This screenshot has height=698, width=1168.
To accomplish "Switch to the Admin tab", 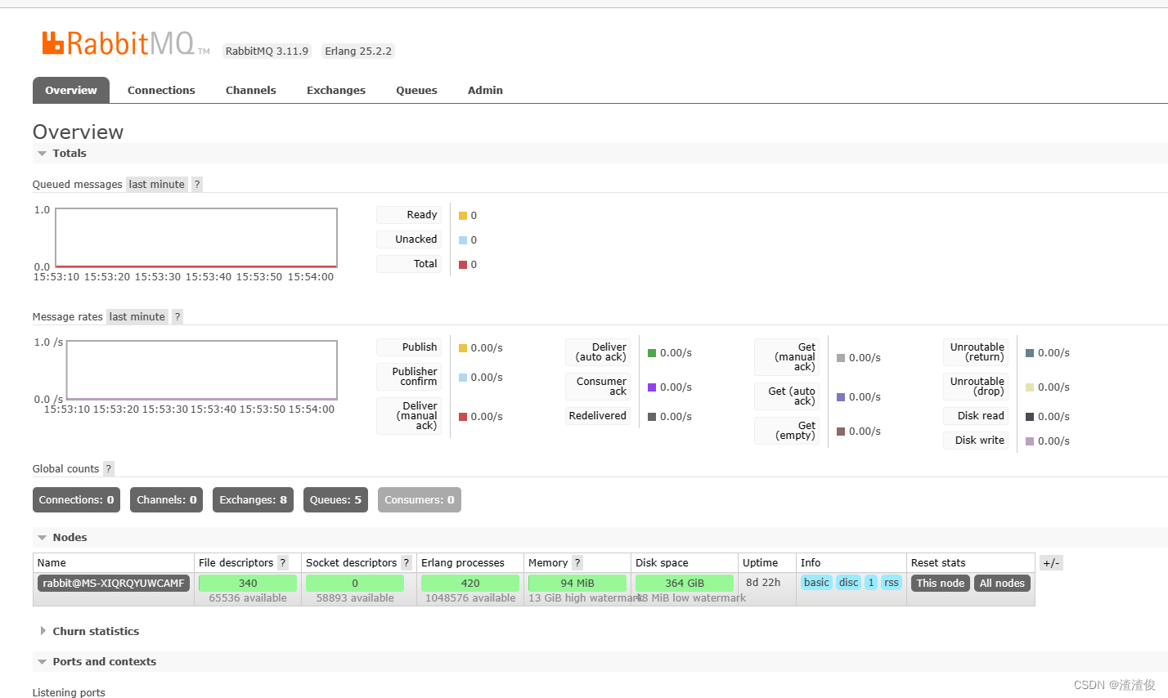I will pyautogui.click(x=485, y=91).
